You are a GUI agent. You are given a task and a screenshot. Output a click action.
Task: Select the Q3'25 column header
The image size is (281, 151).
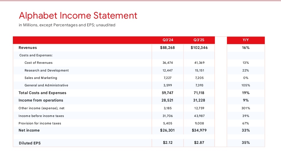199,40
